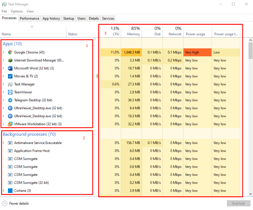
Task: Click the Telegram Desktop icon
Action: point(10,100)
